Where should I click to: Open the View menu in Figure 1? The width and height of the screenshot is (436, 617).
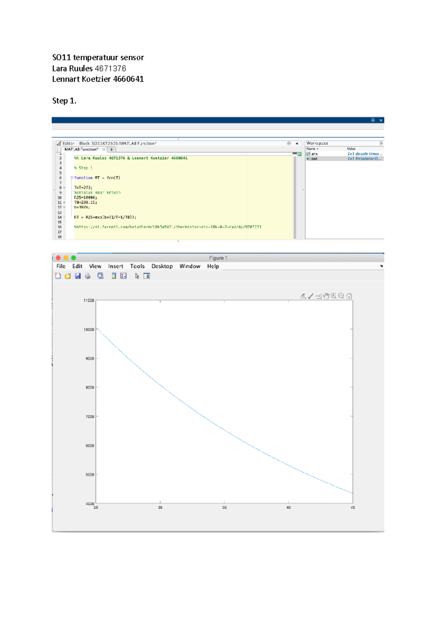pos(95,266)
